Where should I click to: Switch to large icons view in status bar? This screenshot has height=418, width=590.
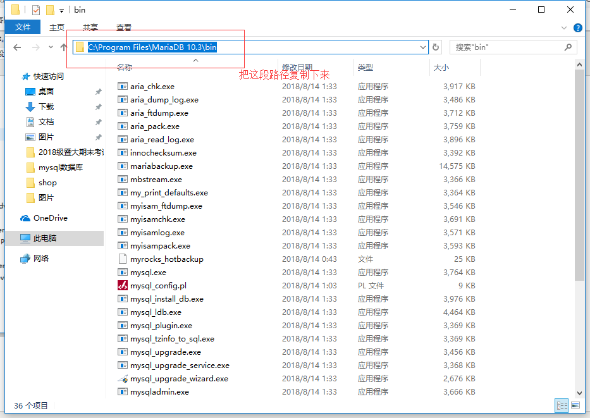(x=575, y=405)
